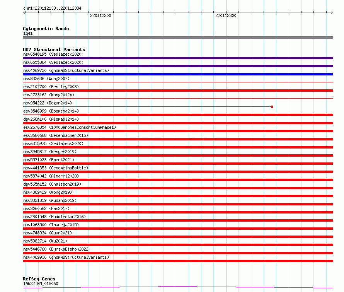Image resolution: width=344 pixels, height=292 pixels.
Task: Open variant nsv954222 (Dogan2014)
Action: coord(48,103)
